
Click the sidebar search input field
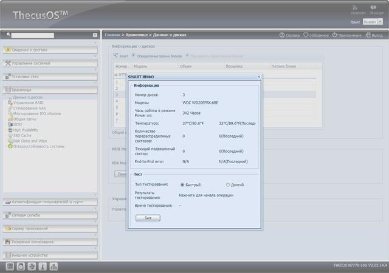pos(32,35)
